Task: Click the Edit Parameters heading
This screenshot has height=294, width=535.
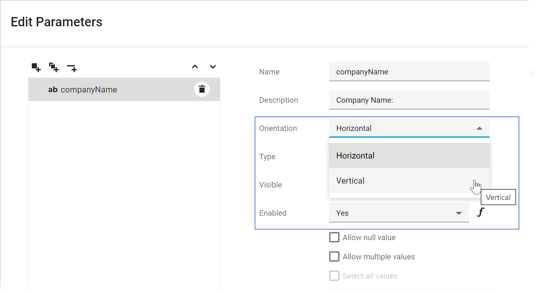Action: 57,22
